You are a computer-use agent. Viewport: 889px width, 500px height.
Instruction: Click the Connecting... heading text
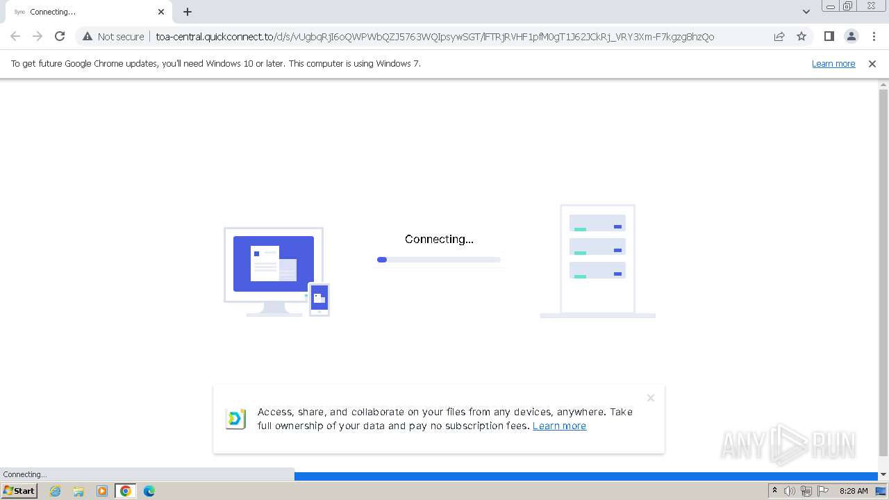point(439,239)
